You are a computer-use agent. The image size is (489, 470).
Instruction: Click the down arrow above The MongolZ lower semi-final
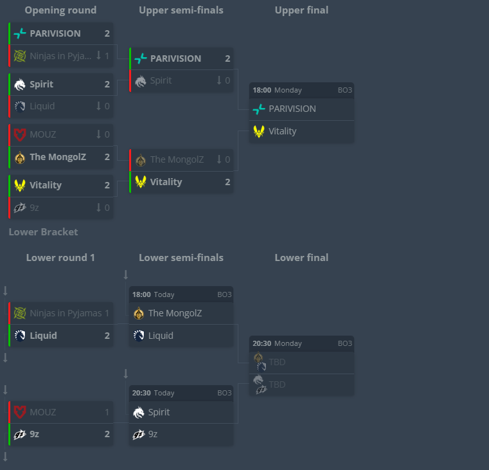point(126,275)
